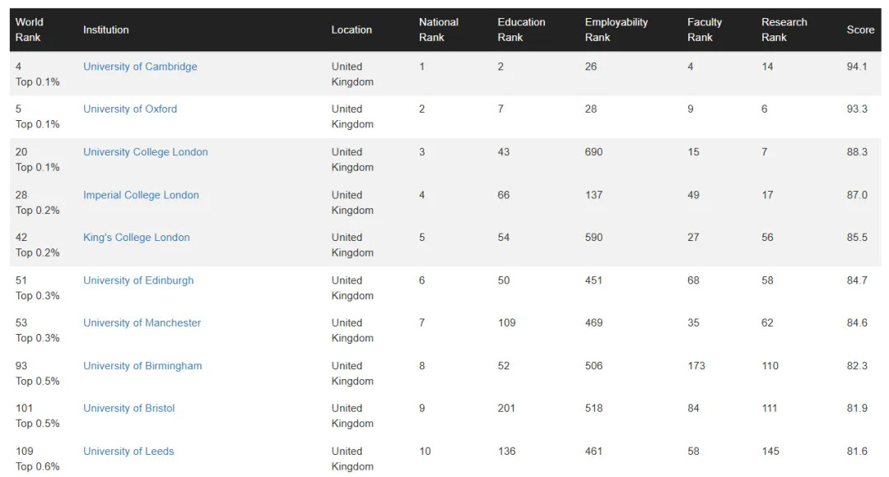Sort by Employability Rank header
889x477 pixels.
(x=616, y=30)
